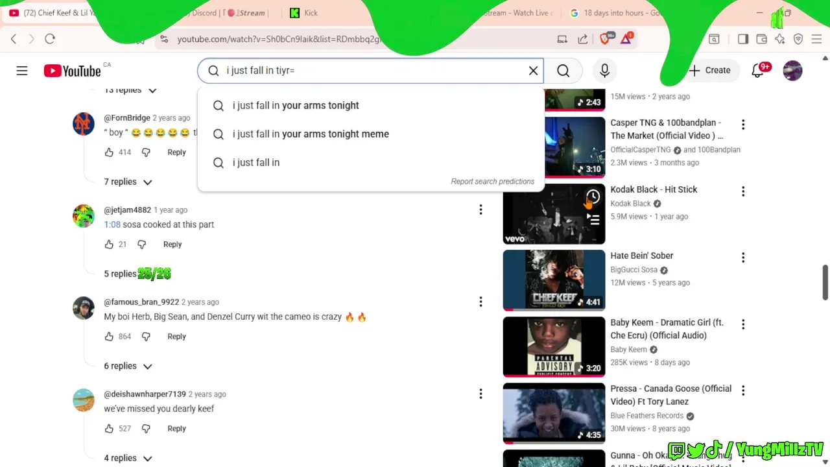Viewport: 830px width, 467px height.
Task: Open Kodak Black - Hit Stick thumbnail
Action: pyautogui.click(x=554, y=214)
